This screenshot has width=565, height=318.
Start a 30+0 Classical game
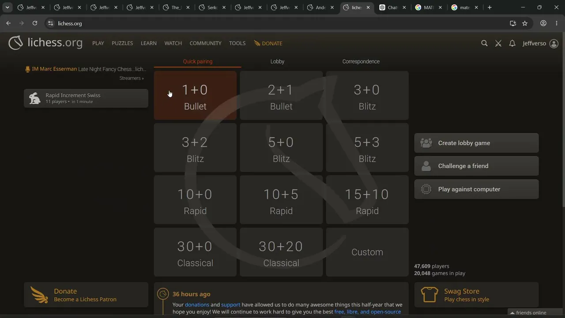click(195, 252)
